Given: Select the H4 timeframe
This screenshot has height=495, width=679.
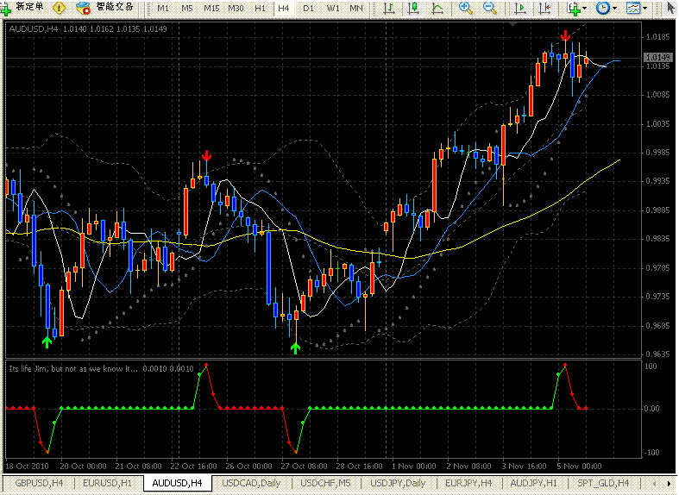Looking at the screenshot, I should click(284, 9).
